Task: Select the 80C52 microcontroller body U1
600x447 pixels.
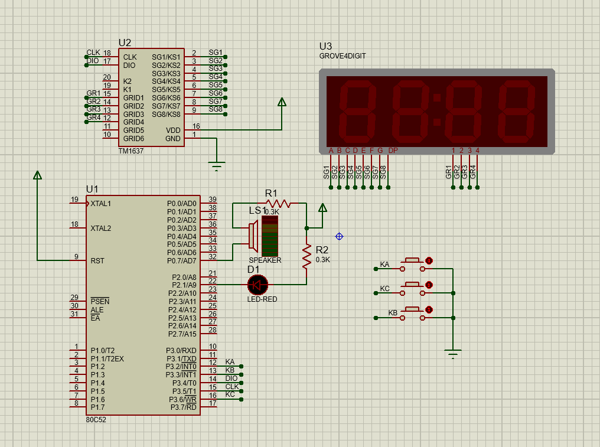Action: click(143, 304)
